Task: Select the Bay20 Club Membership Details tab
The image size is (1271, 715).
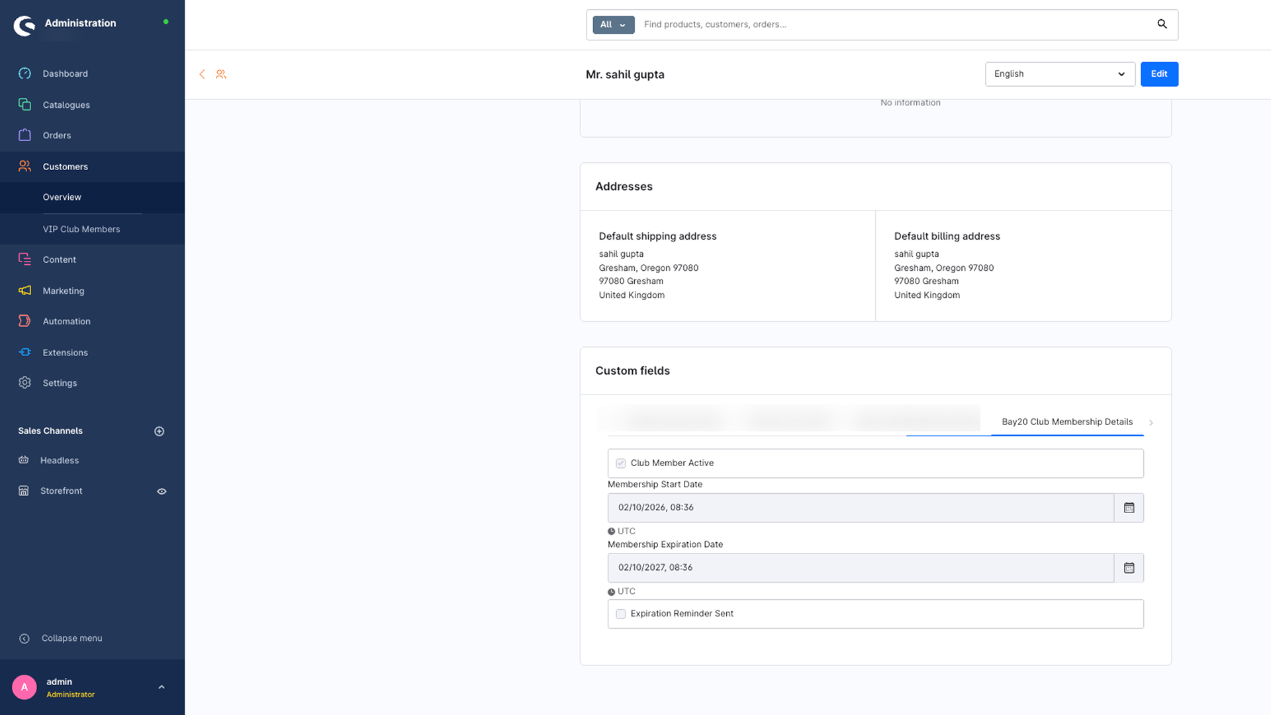Action: (1067, 422)
